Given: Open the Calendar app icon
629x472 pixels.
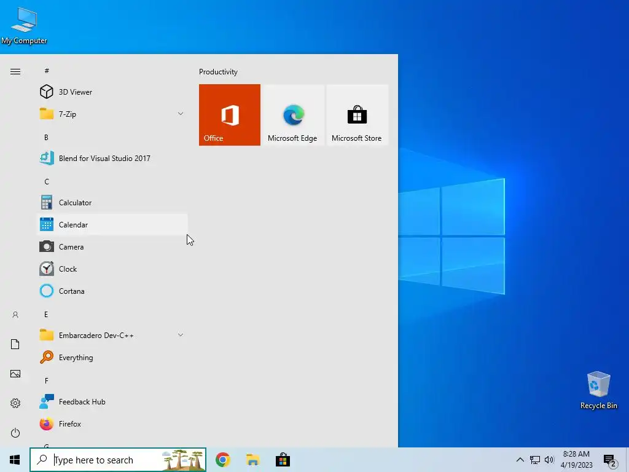Looking at the screenshot, I should click(47, 224).
